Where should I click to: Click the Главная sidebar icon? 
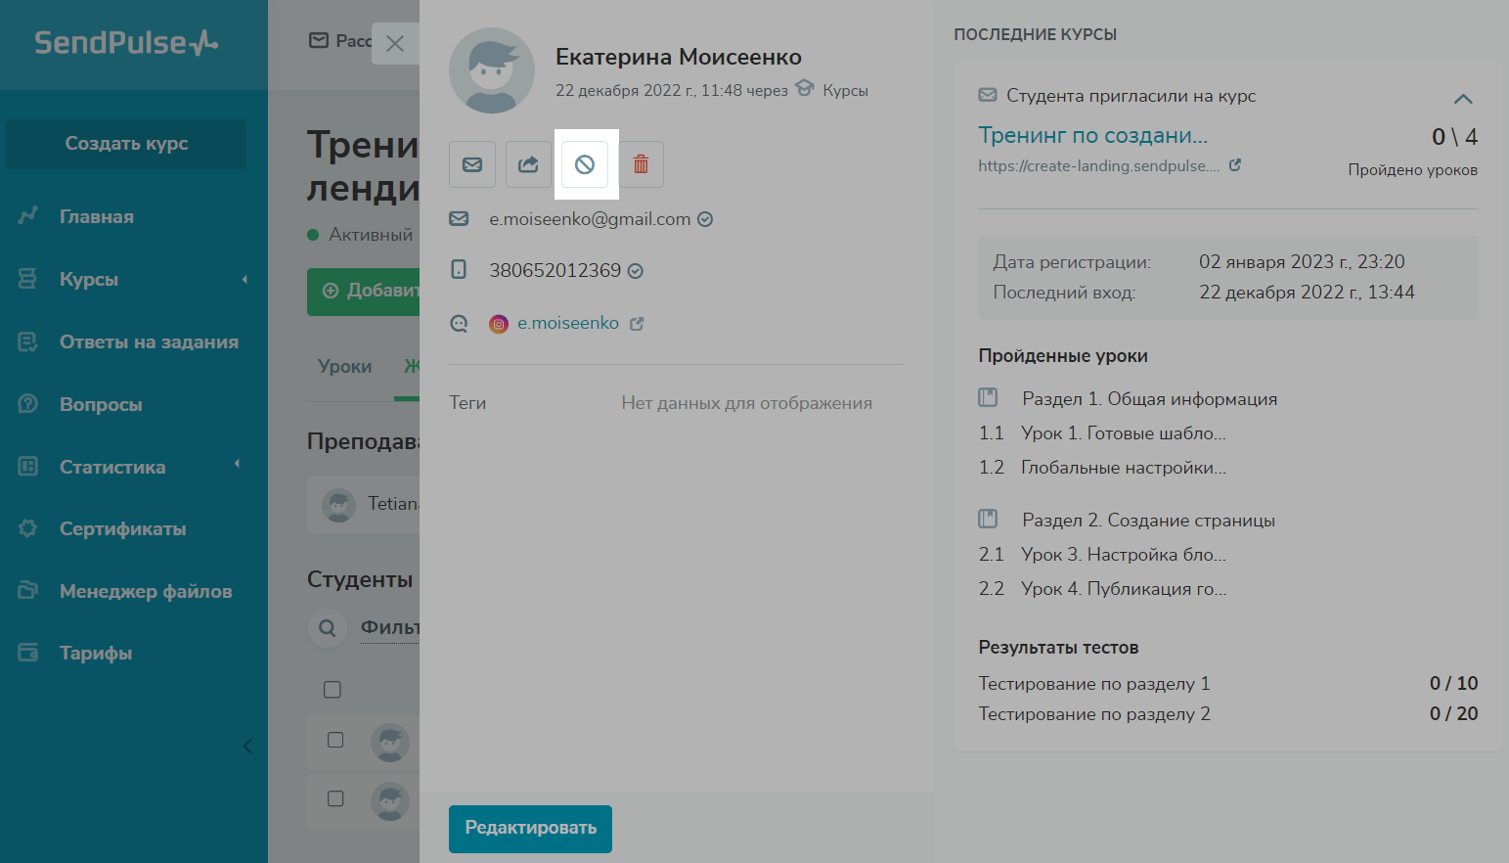pyautogui.click(x=28, y=215)
